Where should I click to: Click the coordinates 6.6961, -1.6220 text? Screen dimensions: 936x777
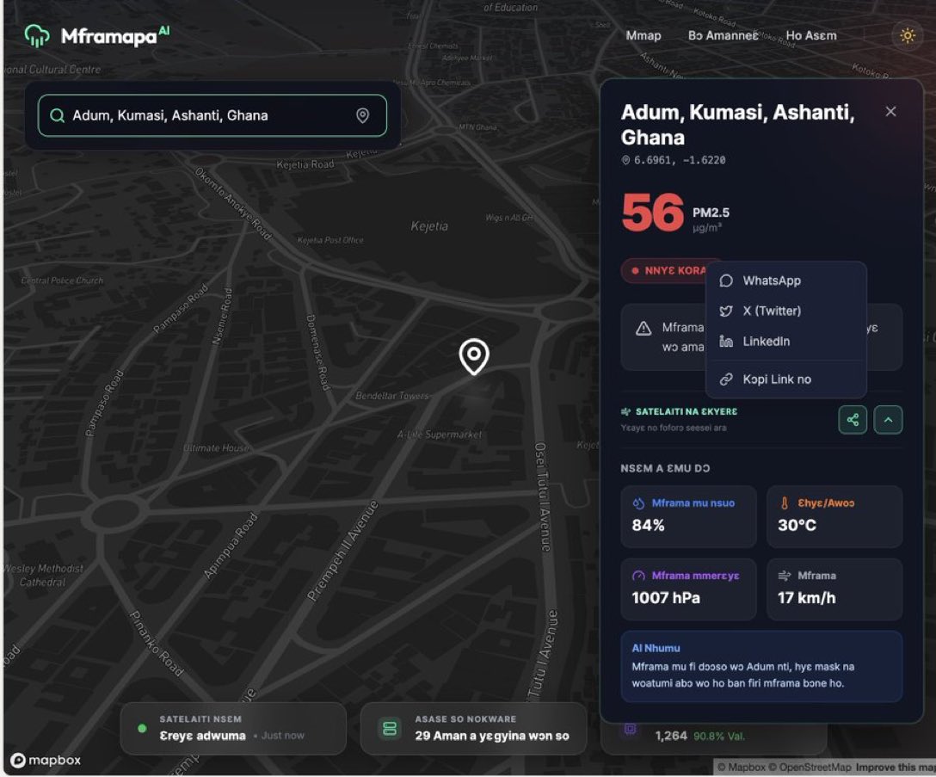click(x=680, y=160)
